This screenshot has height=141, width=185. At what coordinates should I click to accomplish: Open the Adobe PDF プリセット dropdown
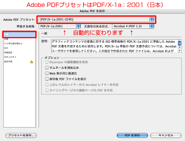point(96,19)
